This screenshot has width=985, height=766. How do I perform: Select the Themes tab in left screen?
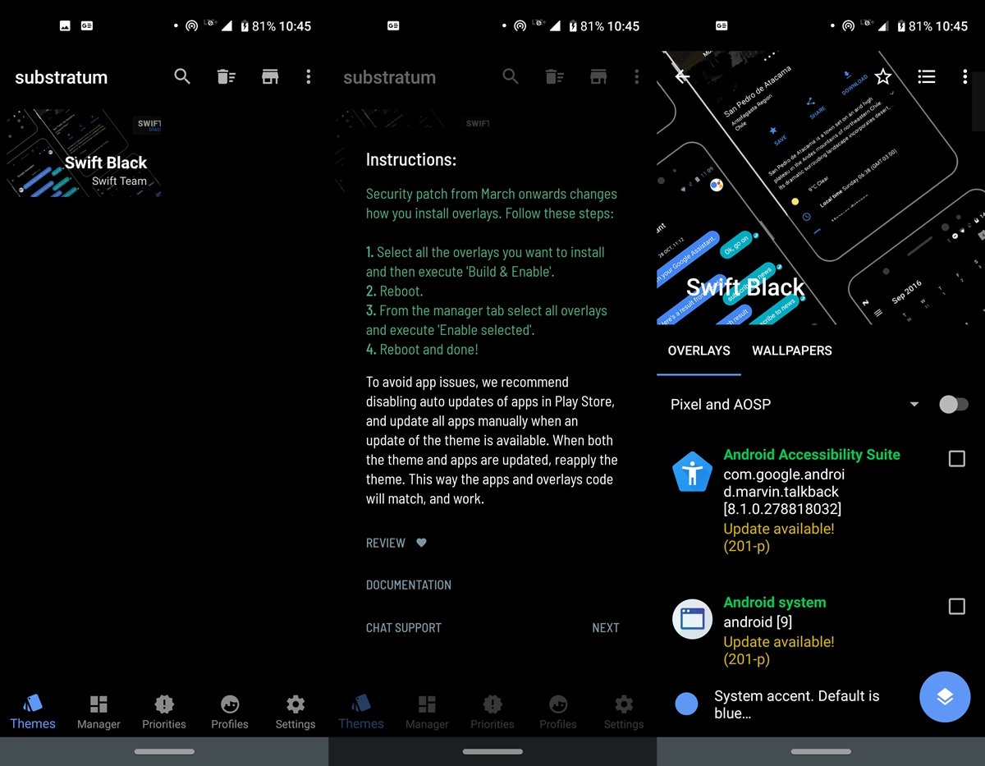click(33, 712)
